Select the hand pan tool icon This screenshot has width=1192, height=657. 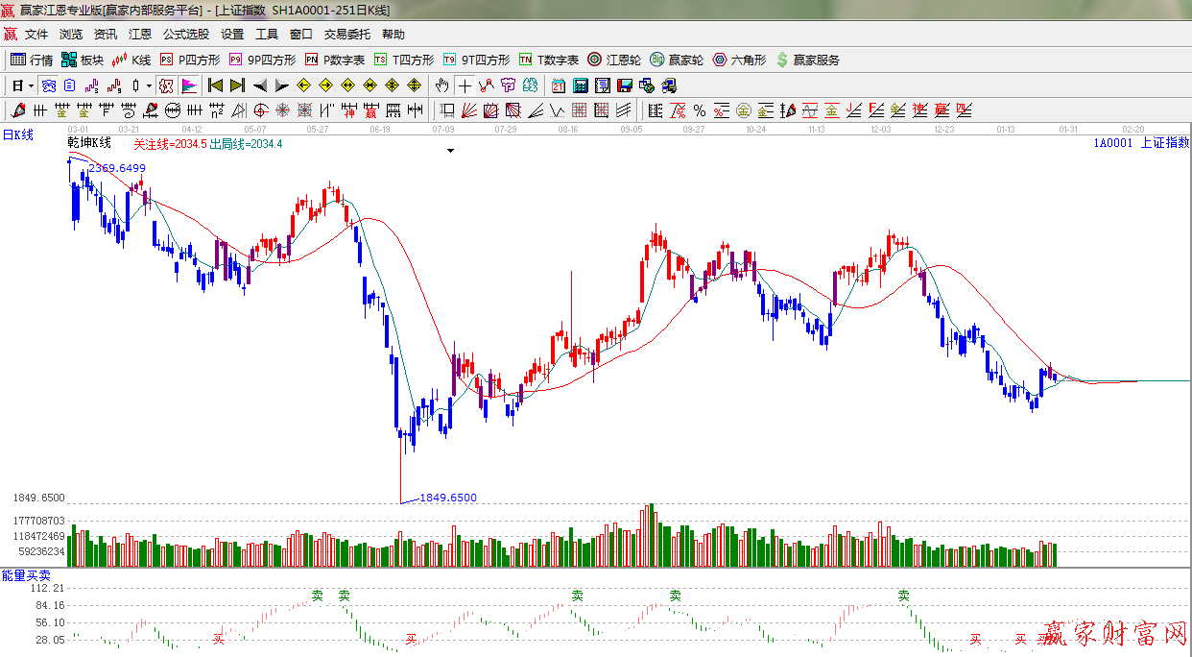coord(441,85)
